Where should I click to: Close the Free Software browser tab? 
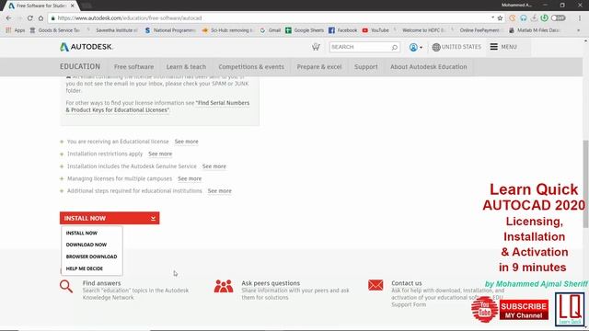(73, 6)
